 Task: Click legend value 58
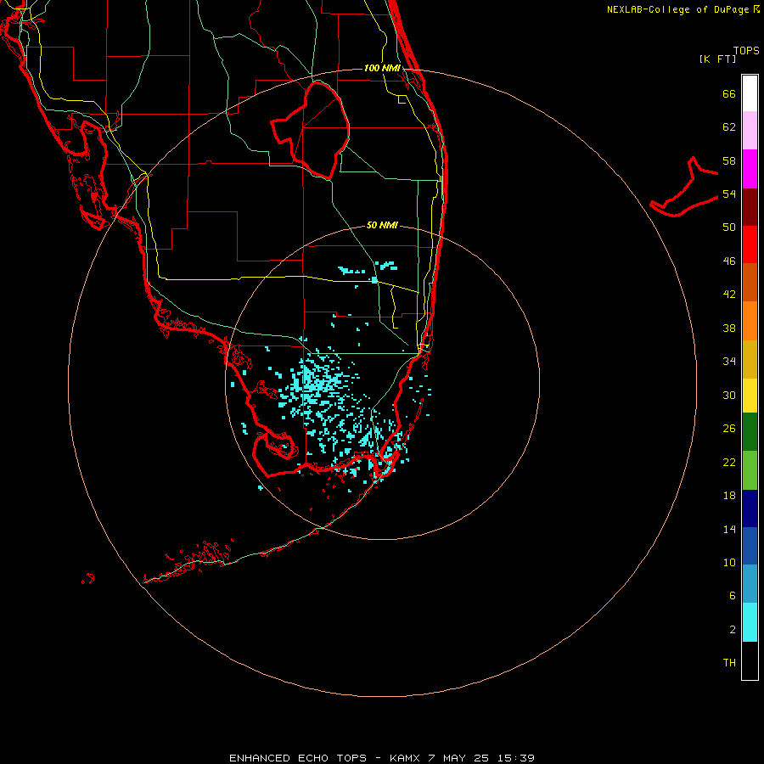[729, 160]
